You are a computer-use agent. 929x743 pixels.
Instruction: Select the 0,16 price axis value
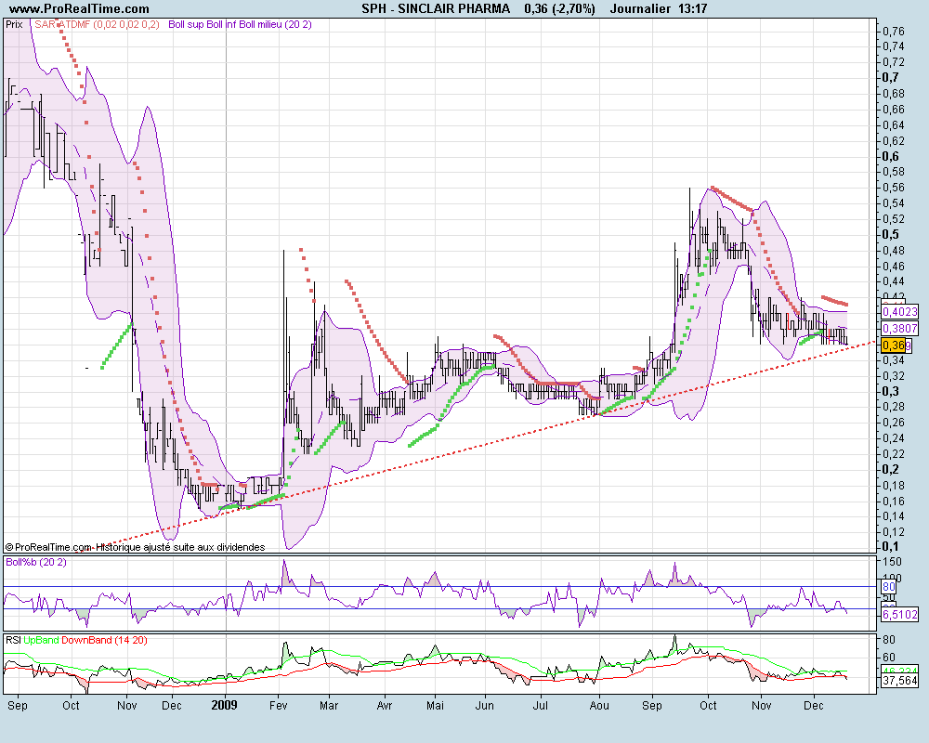pos(894,502)
